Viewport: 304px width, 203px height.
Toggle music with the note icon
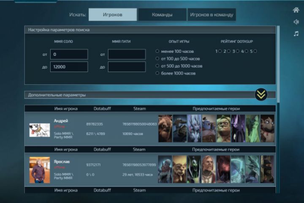tap(296, 34)
